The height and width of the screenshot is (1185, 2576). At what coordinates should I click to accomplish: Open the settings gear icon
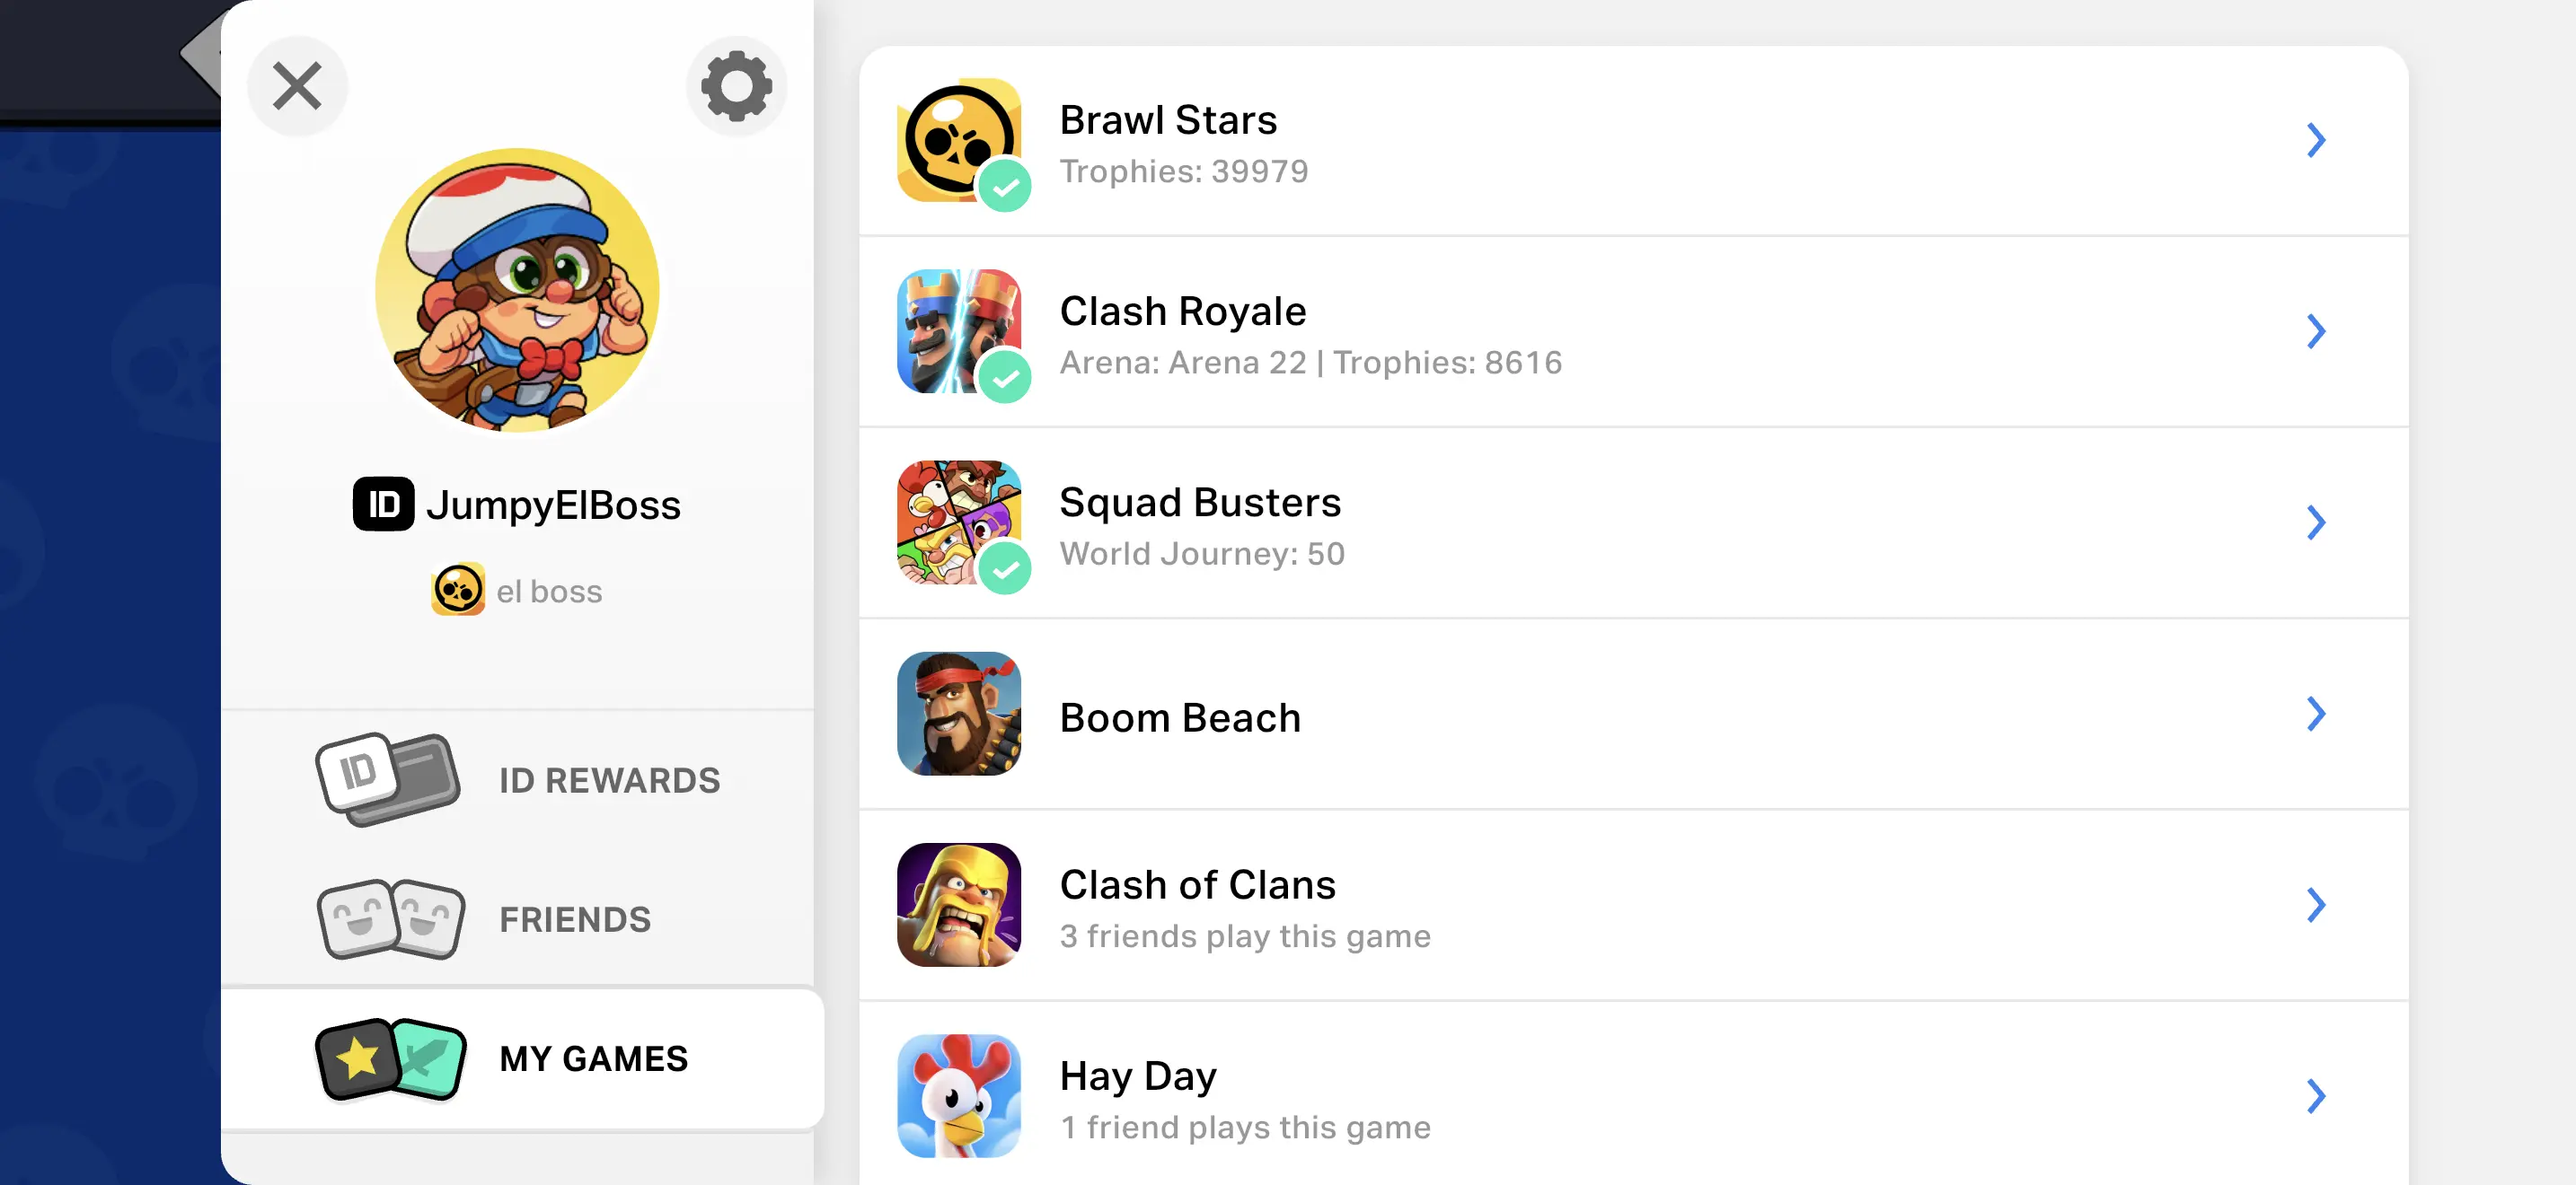click(x=736, y=86)
